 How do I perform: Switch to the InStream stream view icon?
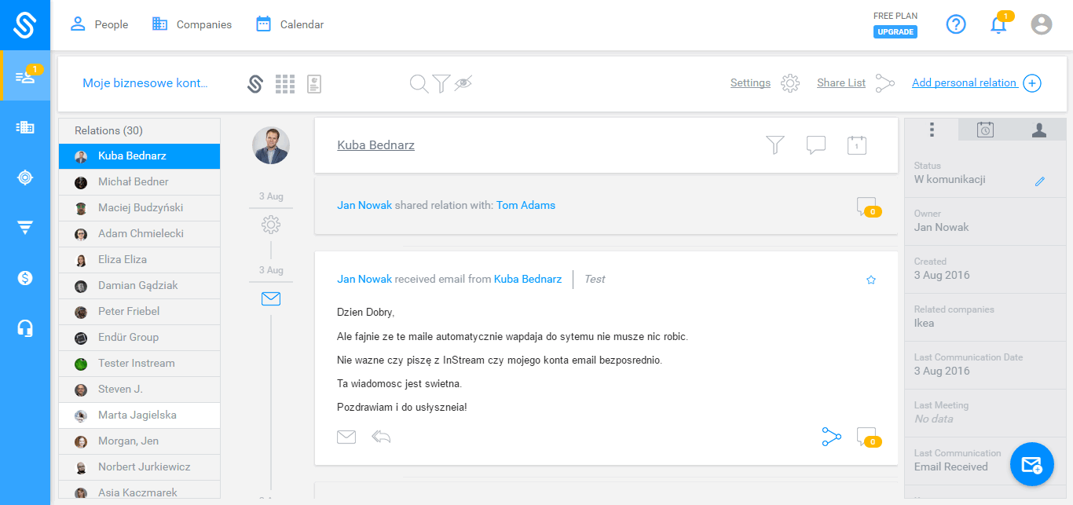coord(255,84)
